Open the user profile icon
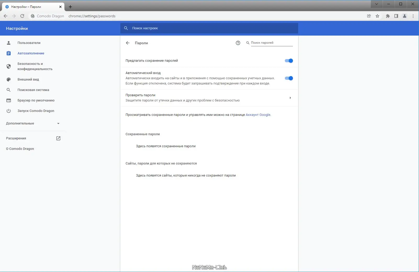Screen dimensions: 419x272 click(x=405, y=16)
